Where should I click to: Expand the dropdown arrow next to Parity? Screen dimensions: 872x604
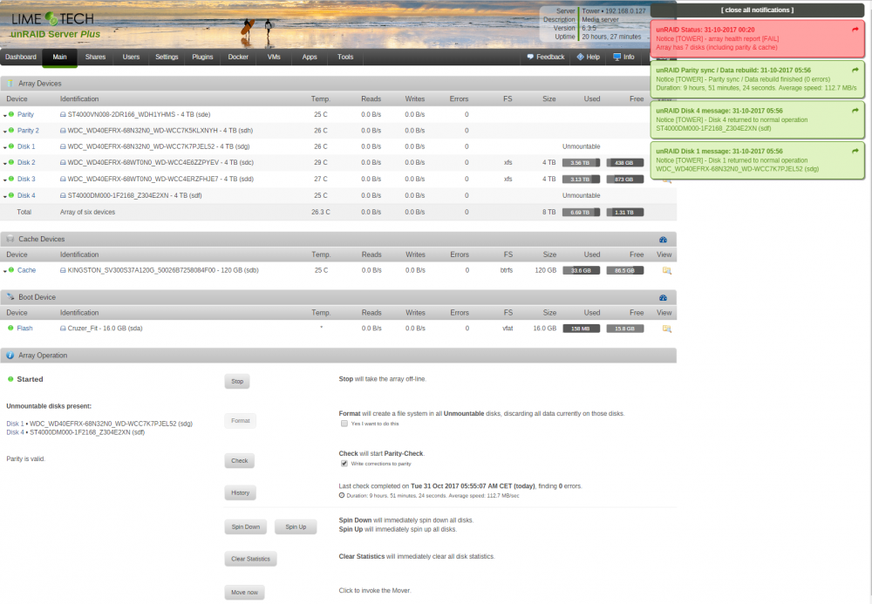coord(5,116)
